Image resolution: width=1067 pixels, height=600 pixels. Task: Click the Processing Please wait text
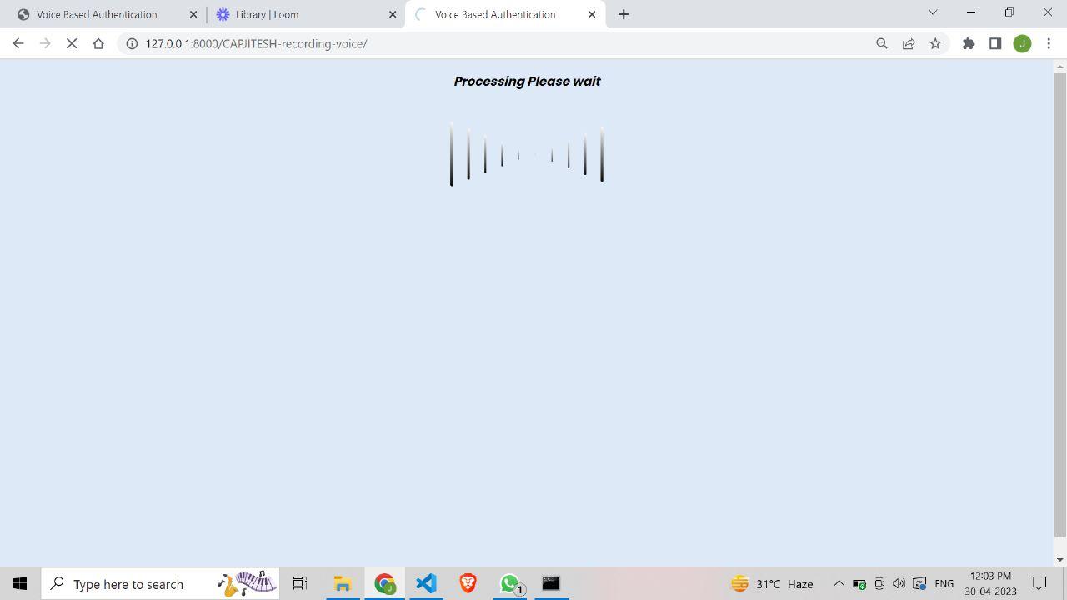point(527,82)
